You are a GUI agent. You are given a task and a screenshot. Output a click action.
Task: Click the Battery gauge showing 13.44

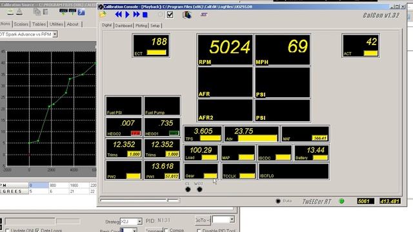(x=312, y=153)
